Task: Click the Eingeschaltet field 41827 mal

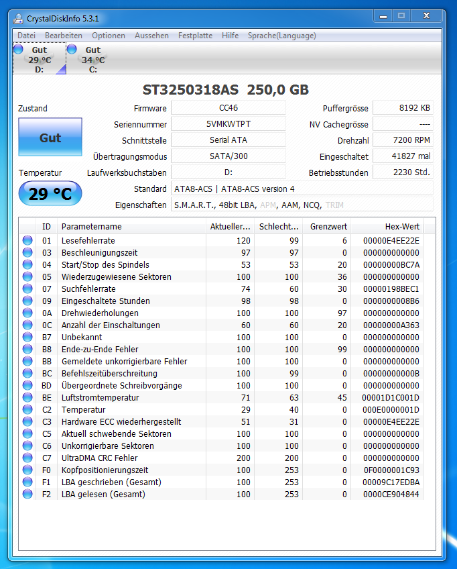Action: pos(403,156)
